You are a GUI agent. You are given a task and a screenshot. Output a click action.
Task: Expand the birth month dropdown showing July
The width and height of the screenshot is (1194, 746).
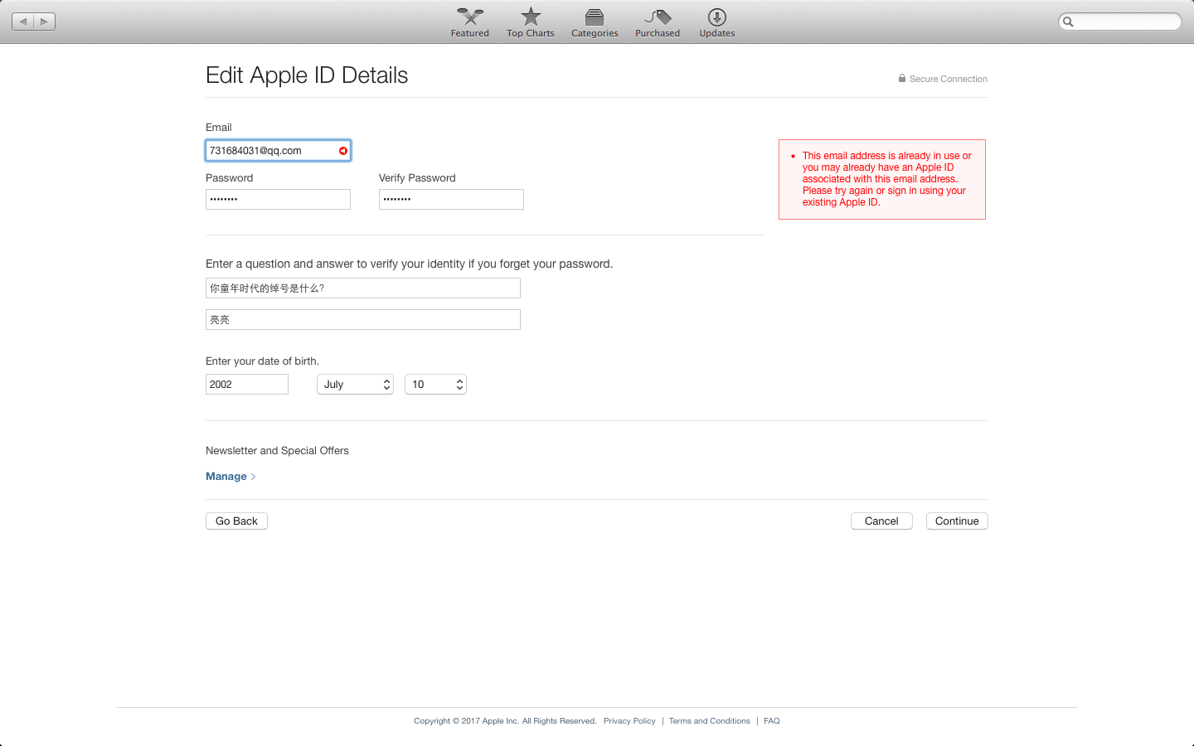coord(355,385)
